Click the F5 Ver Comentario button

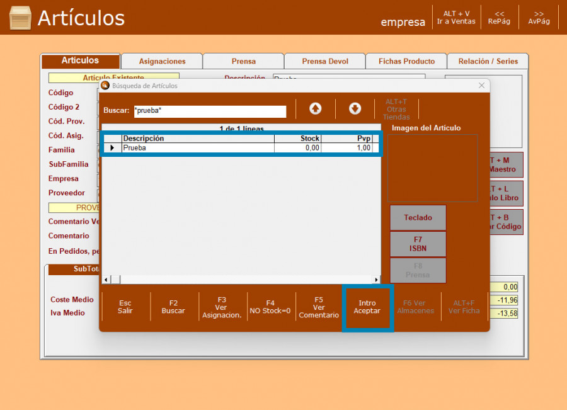click(319, 307)
